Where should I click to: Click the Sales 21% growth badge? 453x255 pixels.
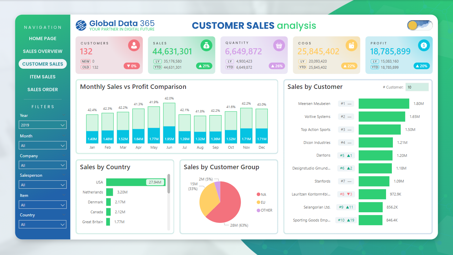[x=204, y=66]
